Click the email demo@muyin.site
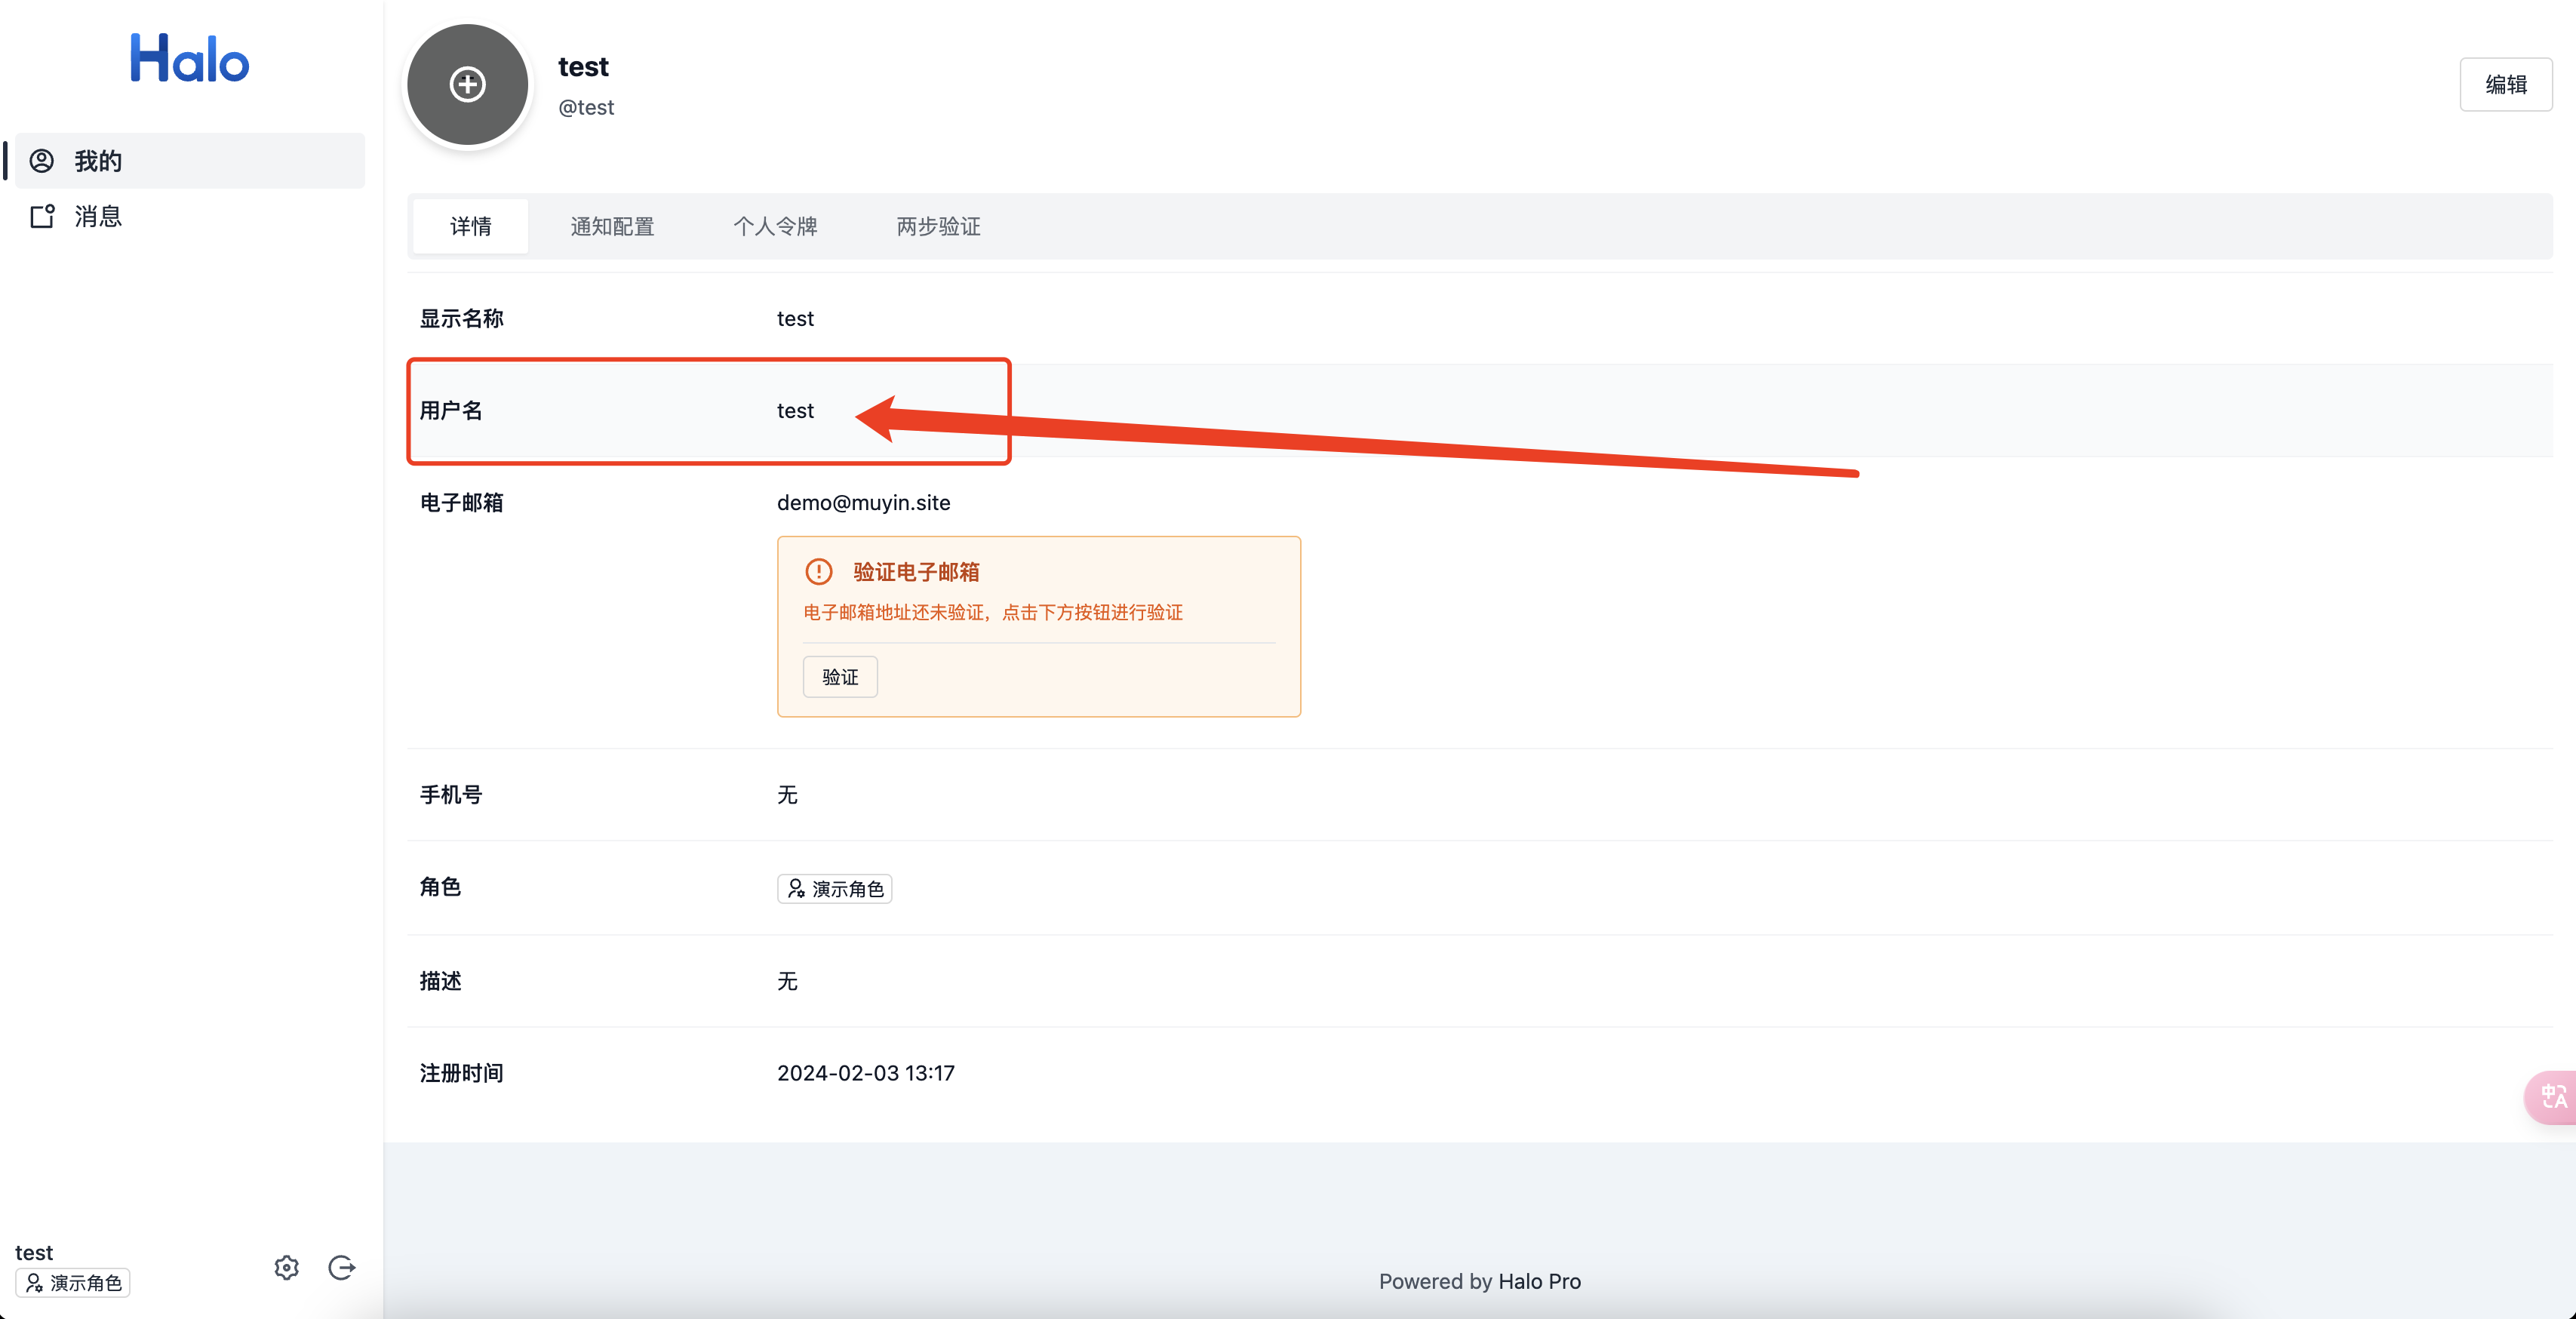 tap(864, 503)
